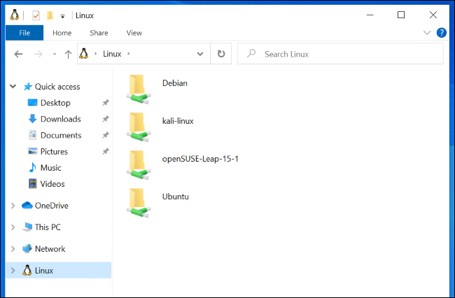Image resolution: width=455 pixels, height=298 pixels.
Task: Open the address bar history dropdown
Action: [200, 54]
